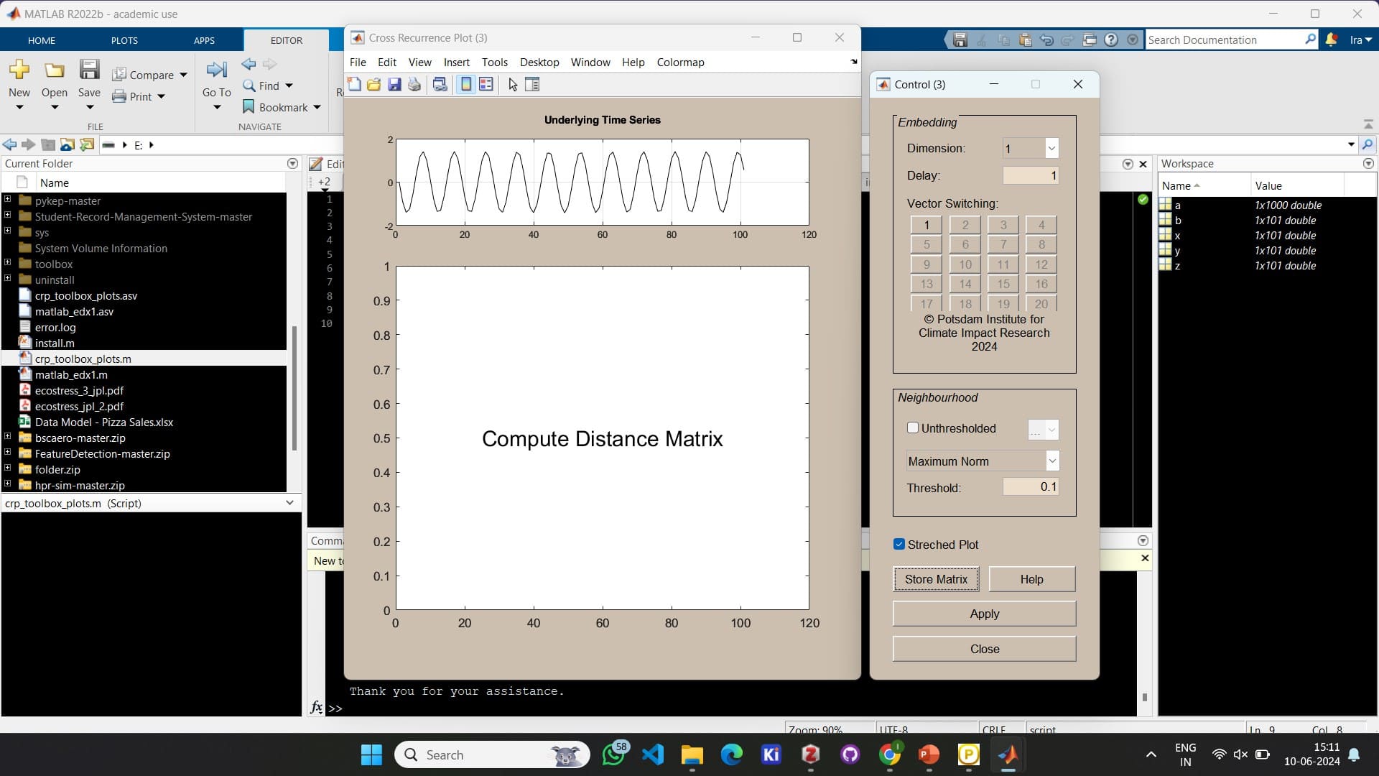Click New Figure icon in Cross Recurrence Plot toolbar
The image size is (1379, 776).
point(354,85)
